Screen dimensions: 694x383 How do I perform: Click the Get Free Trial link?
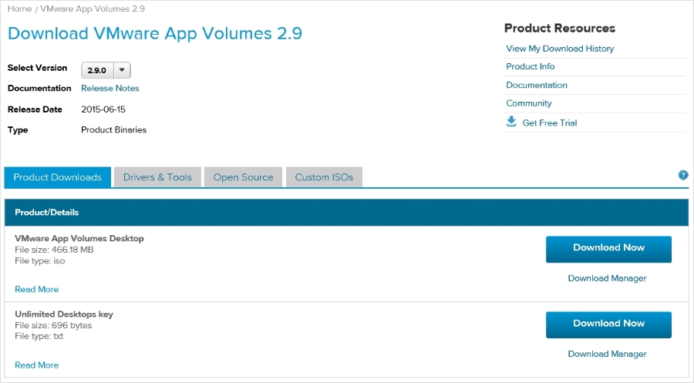pos(550,123)
